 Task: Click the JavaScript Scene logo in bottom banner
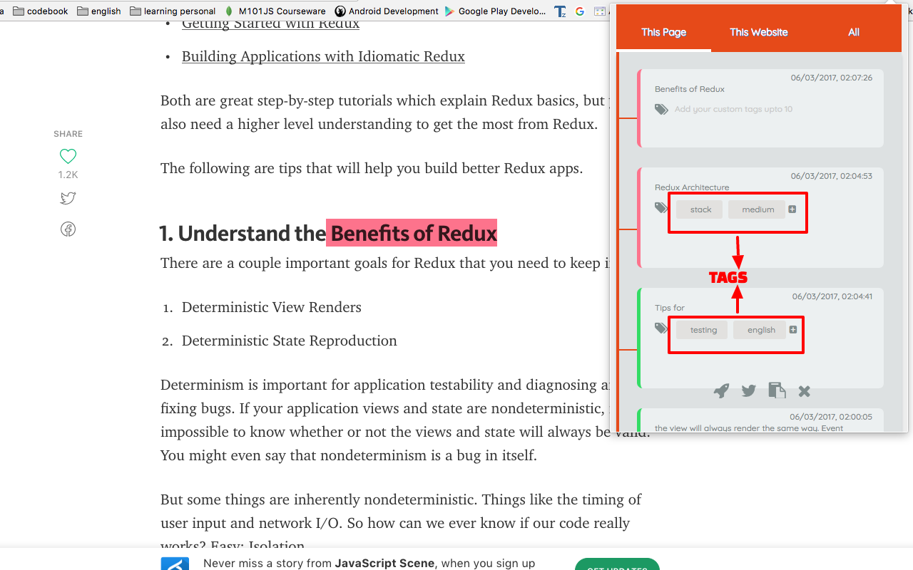tap(175, 564)
